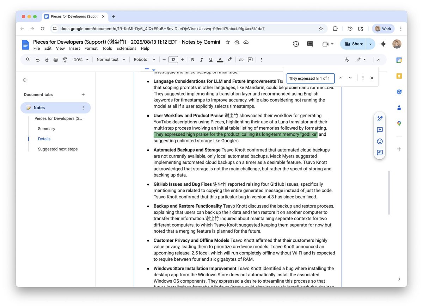Open Extensions menu
Screen dimensions: 423x308
tap(126, 49)
